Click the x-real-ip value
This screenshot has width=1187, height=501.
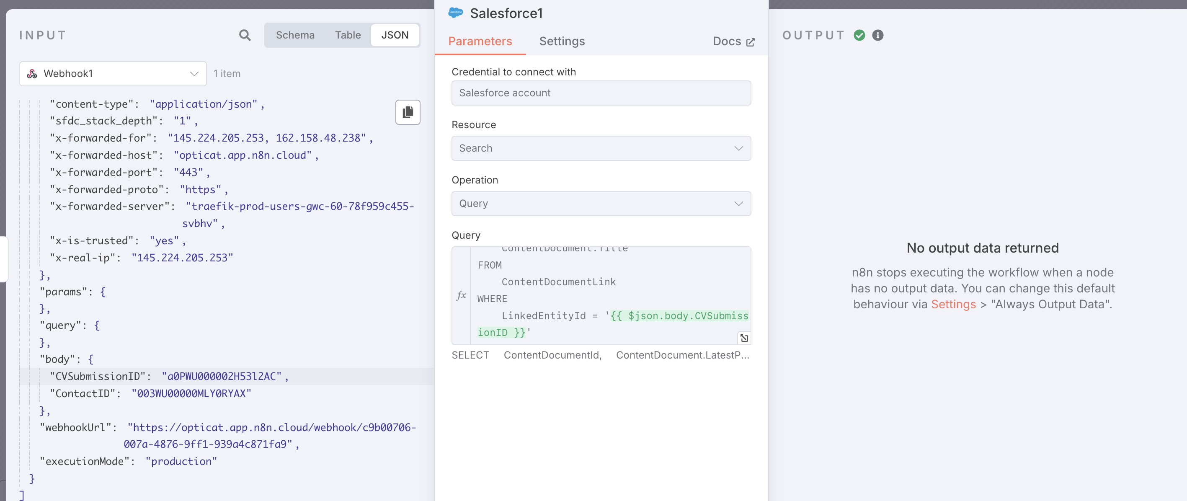182,258
